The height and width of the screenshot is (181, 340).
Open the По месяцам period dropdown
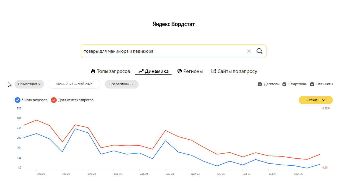[x=29, y=84]
